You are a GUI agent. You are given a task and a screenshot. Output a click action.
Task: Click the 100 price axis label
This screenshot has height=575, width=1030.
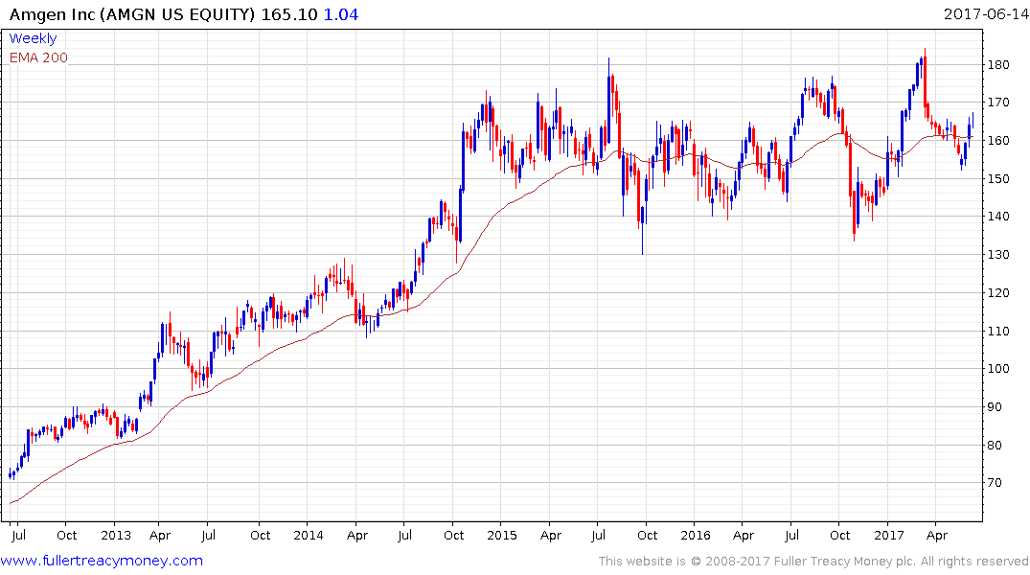998,369
